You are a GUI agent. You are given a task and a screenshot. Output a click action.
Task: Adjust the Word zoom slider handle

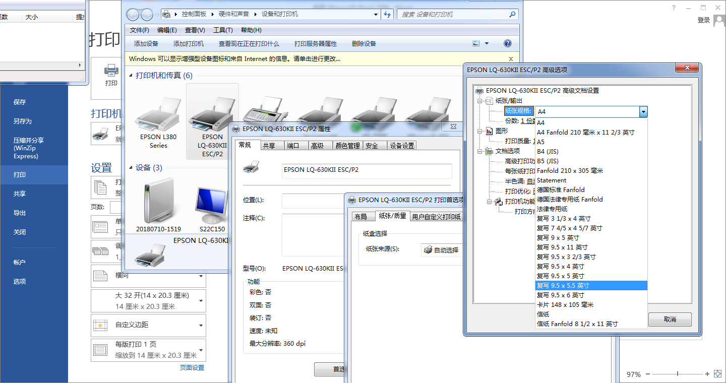tap(678, 374)
